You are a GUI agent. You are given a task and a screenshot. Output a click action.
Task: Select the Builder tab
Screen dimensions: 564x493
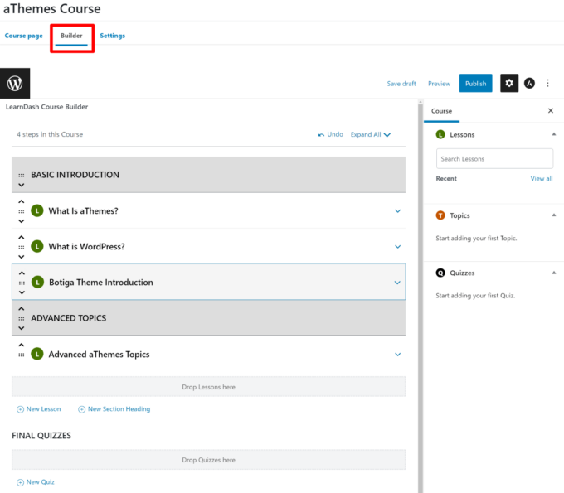click(71, 36)
